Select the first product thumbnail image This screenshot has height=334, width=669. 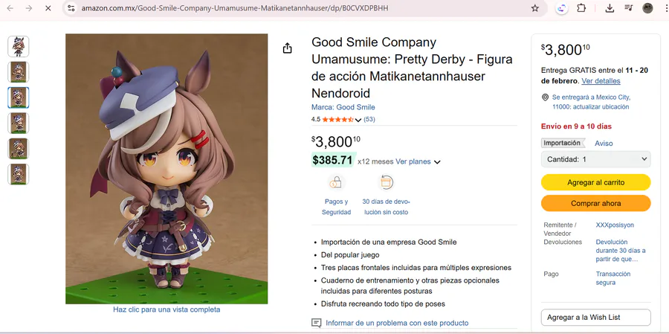[19, 46]
